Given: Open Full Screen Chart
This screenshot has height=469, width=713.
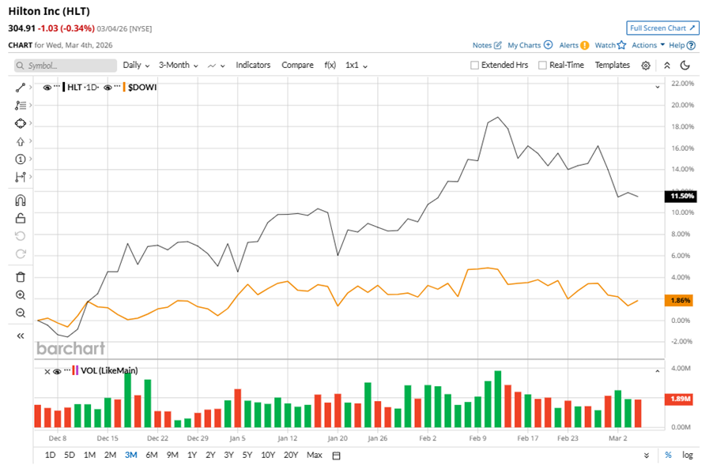Looking at the screenshot, I should (662, 28).
